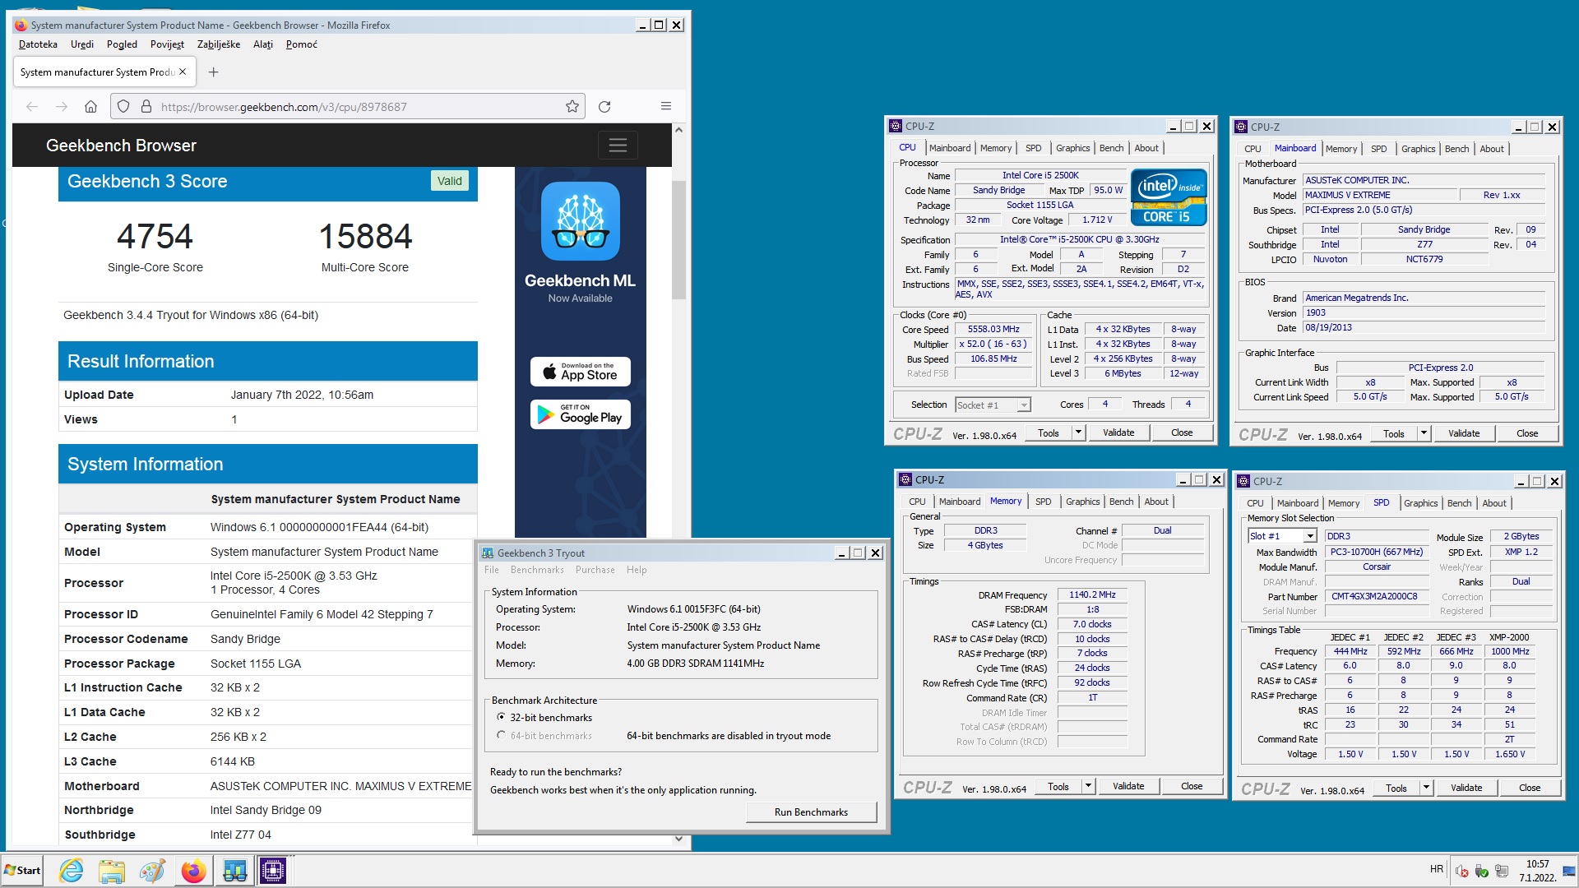Viewport: 1579px width, 888px height.
Task: Select the 64-bit benchmarks radio button
Action: pos(501,735)
